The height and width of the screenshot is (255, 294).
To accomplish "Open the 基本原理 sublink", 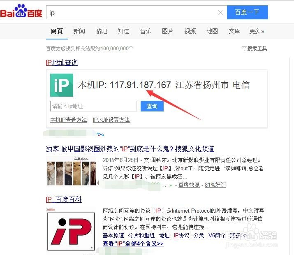I will point(113,235).
